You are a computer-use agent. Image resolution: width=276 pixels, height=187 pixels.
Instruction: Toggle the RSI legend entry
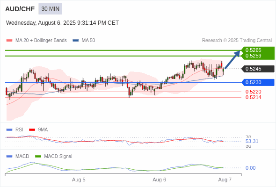15,129
